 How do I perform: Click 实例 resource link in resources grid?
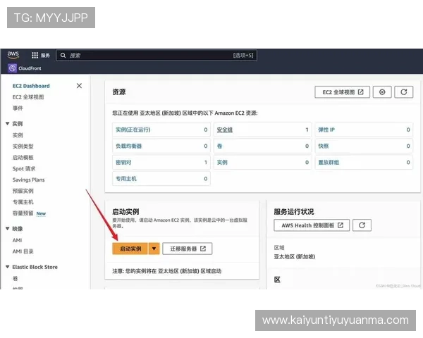pos(222,162)
